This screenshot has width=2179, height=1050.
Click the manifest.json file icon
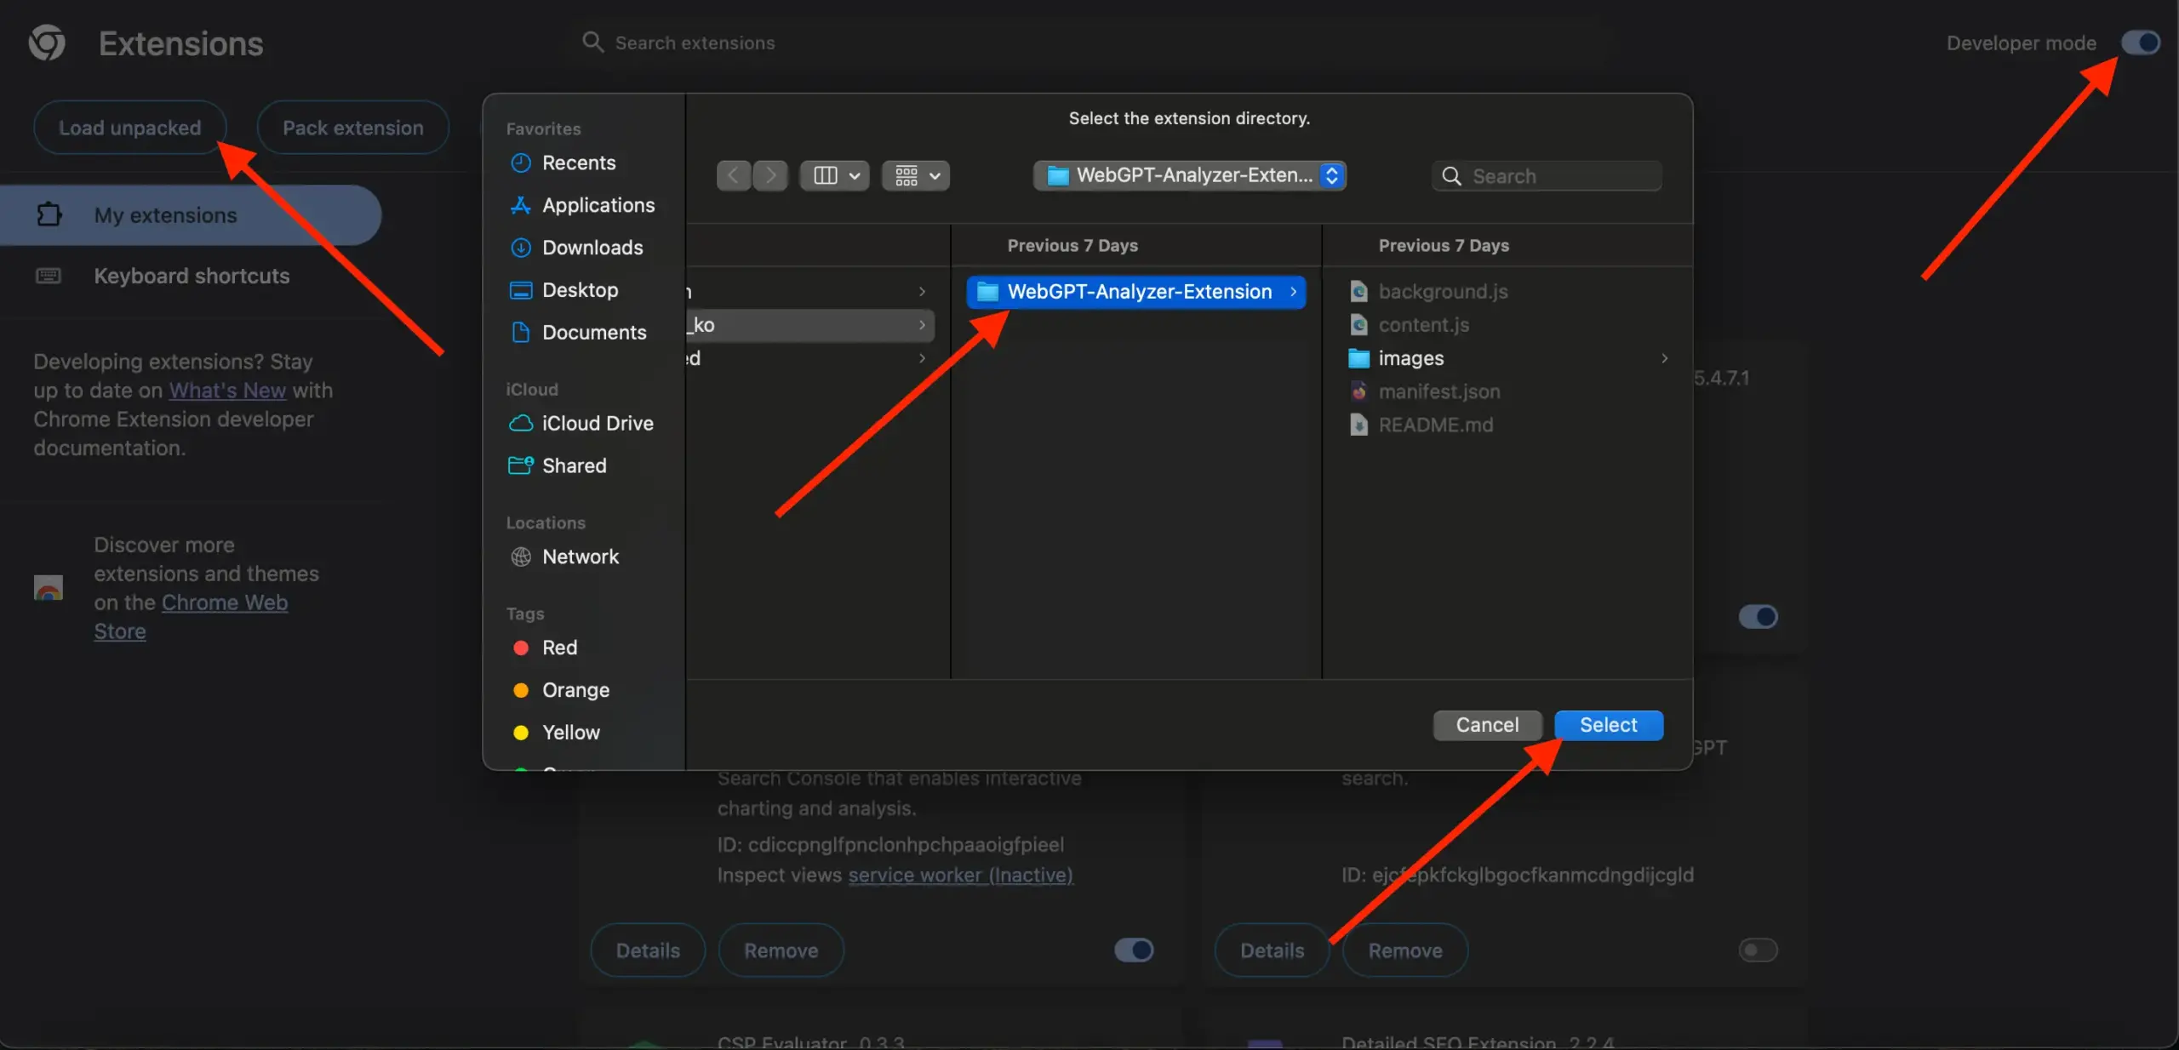tap(1359, 391)
